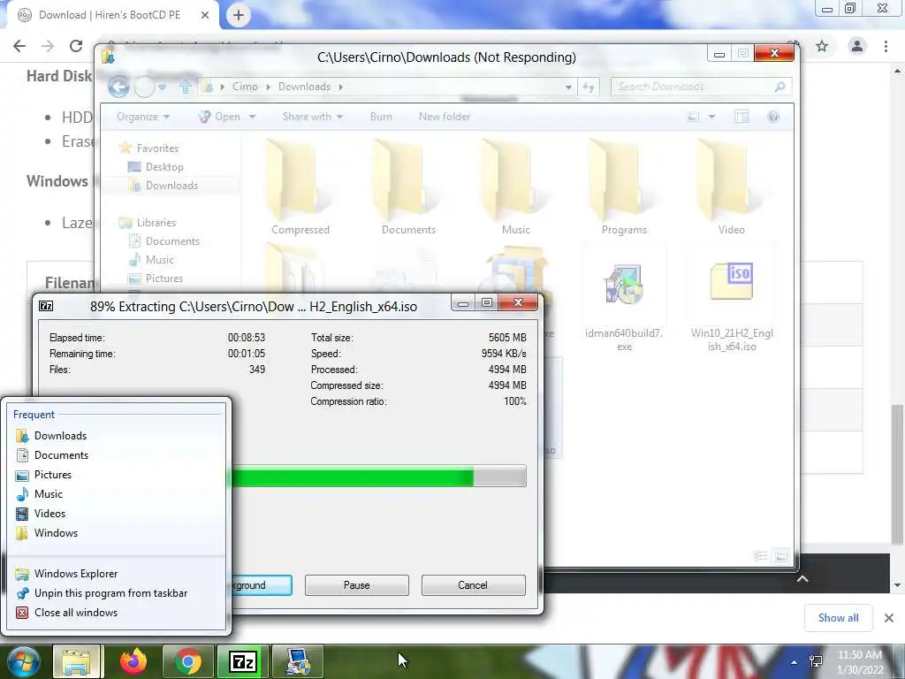905x679 pixels.
Task: Go forward in Chrome
Action: click(x=48, y=46)
